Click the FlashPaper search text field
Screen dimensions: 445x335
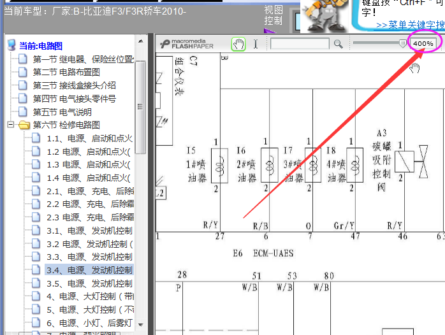[300, 44]
